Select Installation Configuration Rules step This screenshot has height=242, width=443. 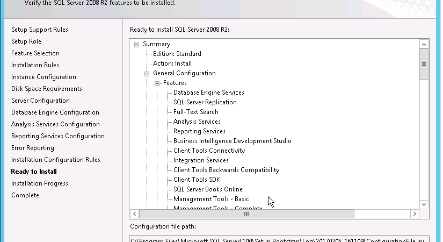[x=56, y=160]
